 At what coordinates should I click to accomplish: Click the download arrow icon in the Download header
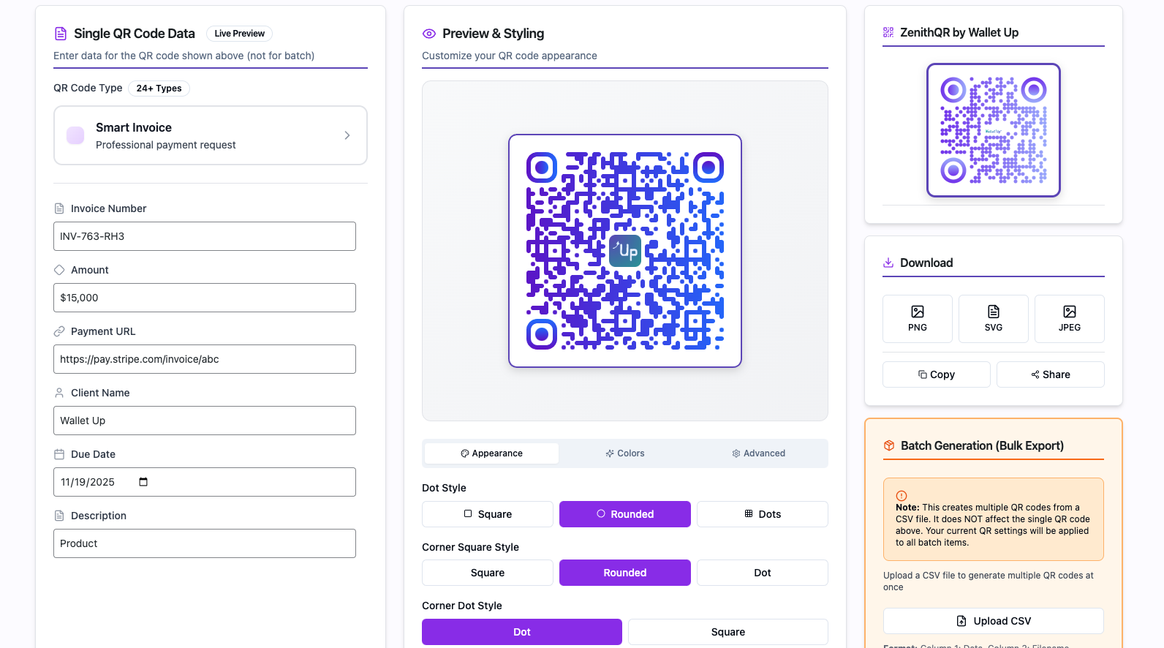(888, 263)
